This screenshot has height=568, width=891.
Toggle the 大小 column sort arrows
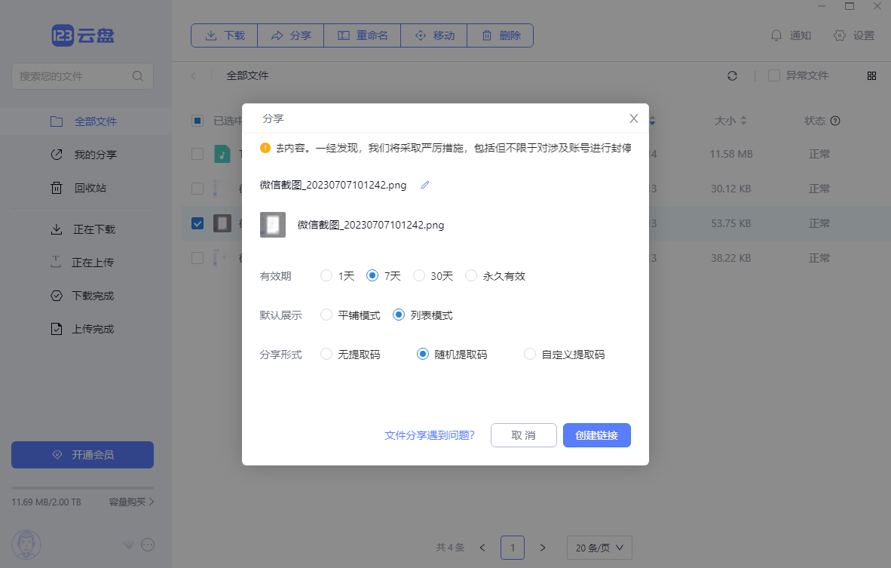[x=743, y=120]
